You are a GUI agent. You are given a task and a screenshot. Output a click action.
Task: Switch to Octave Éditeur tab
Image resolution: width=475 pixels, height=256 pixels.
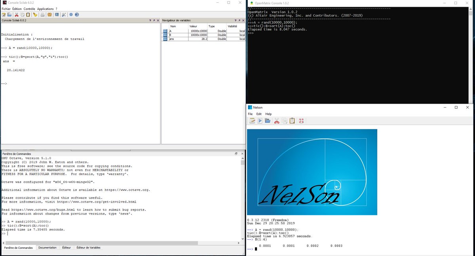(x=66, y=248)
